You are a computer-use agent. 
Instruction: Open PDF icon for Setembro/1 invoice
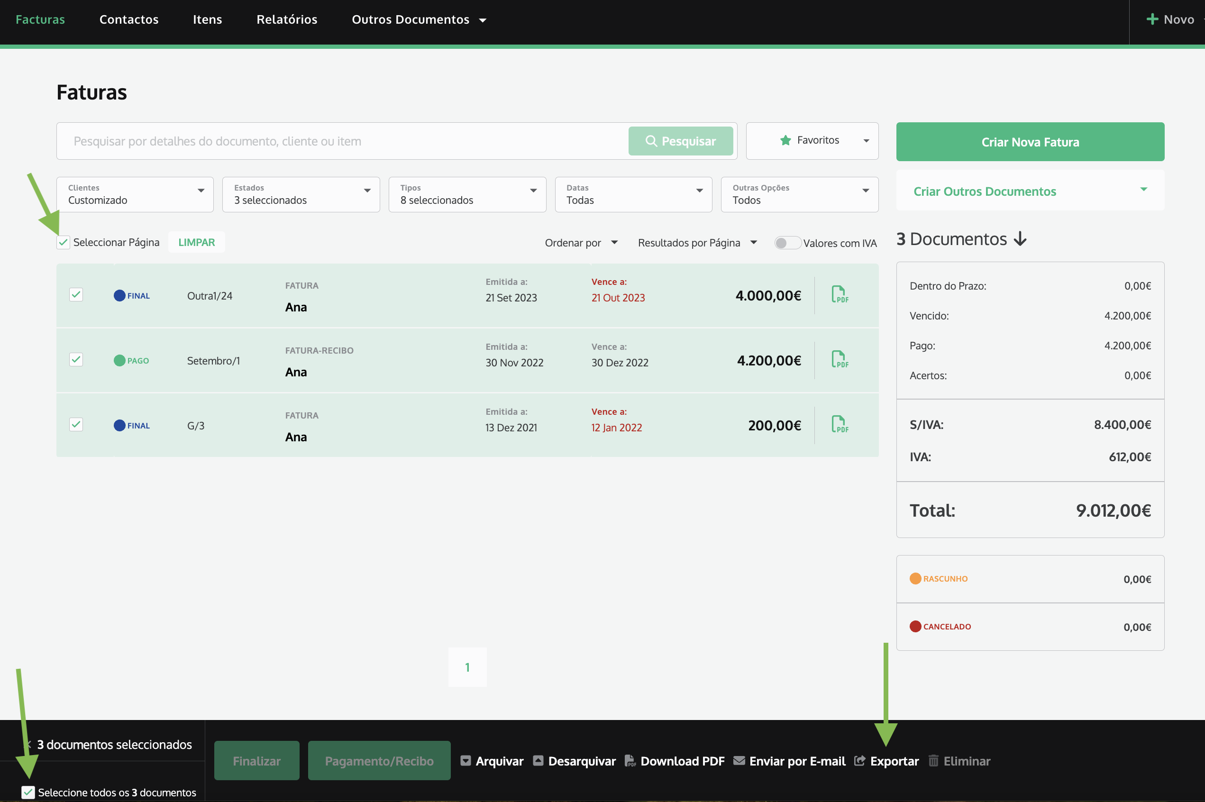[840, 360]
